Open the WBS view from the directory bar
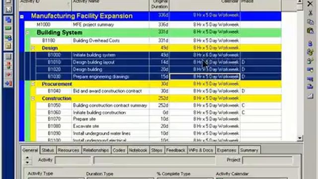The image size is (318, 179). (8, 20)
